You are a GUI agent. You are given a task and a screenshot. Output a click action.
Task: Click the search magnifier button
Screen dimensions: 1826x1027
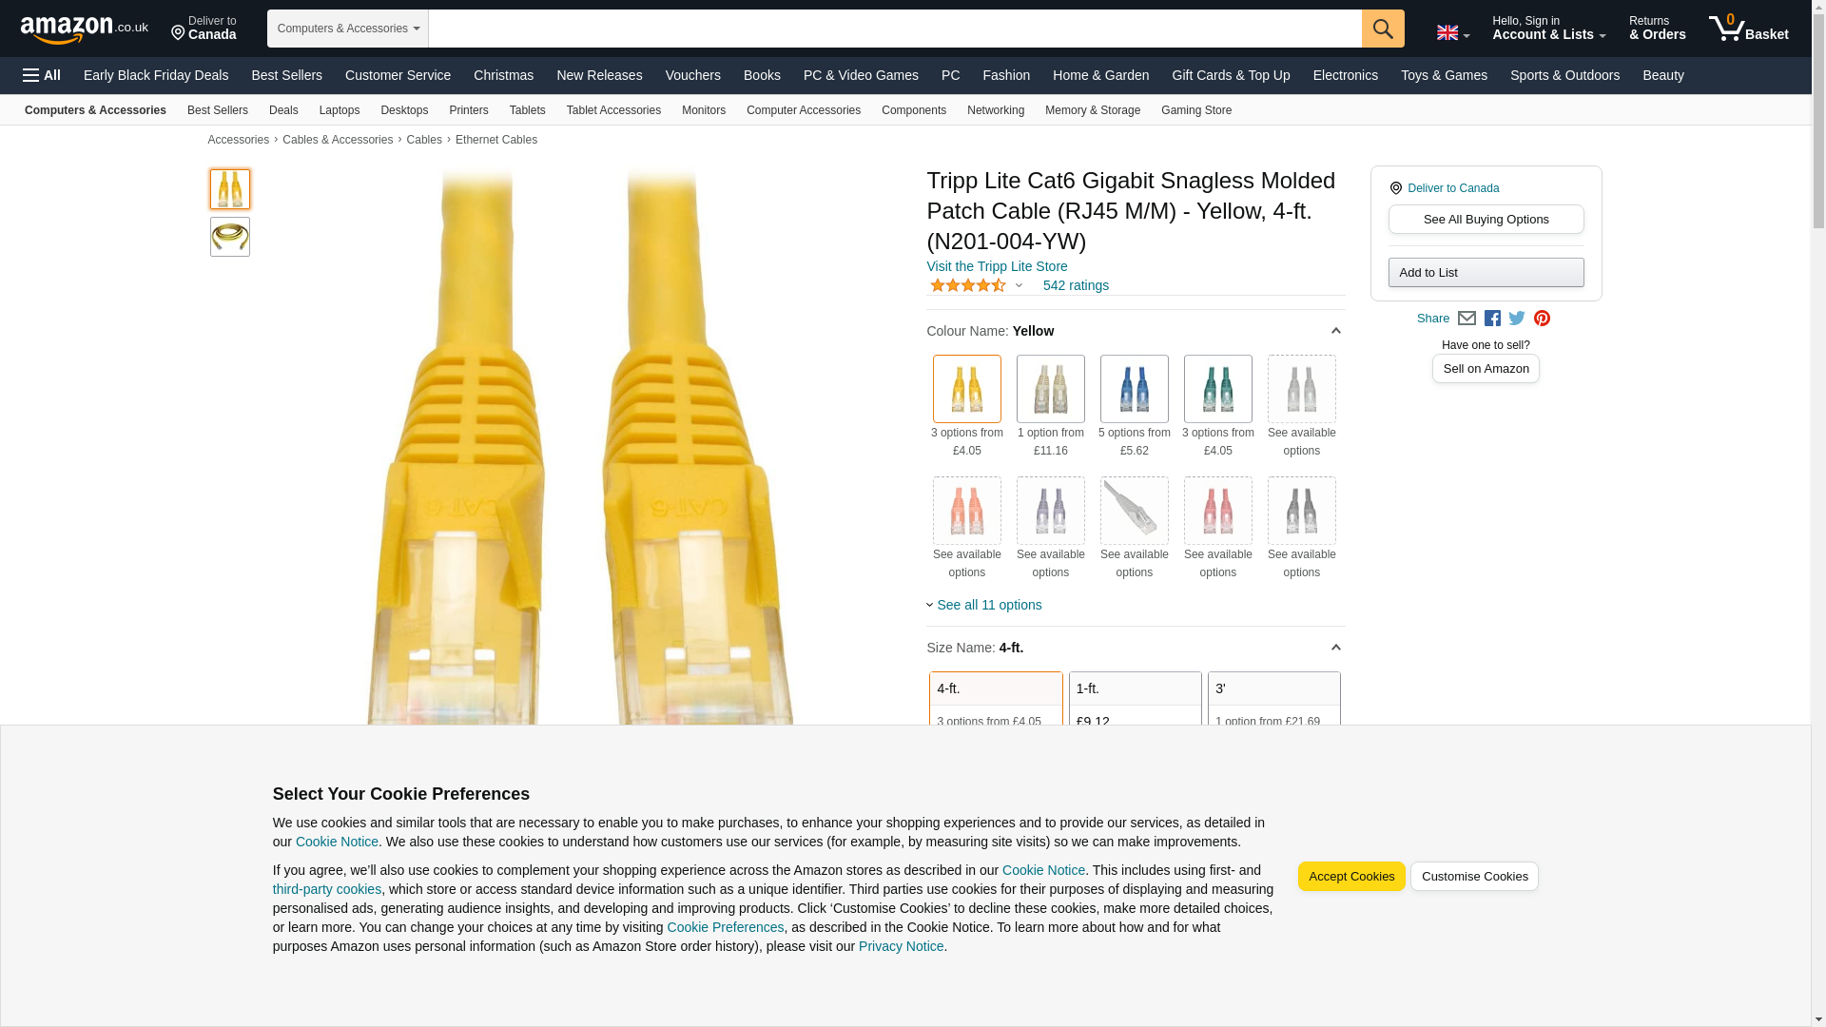(1383, 29)
